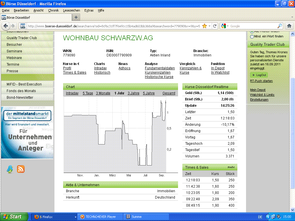Switch the chart to '3 Monate'

[x=104, y=93]
